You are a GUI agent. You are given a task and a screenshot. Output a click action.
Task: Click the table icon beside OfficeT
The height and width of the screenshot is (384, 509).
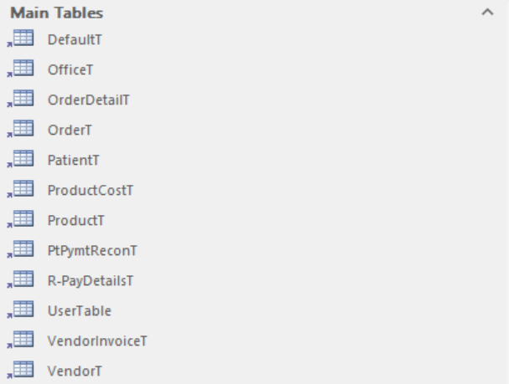click(23, 69)
